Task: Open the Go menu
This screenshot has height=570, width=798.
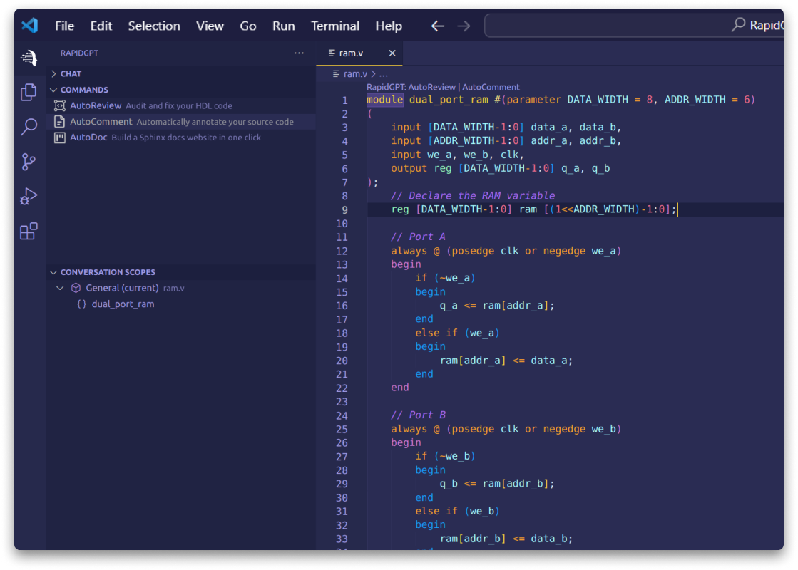Action: 248,26
